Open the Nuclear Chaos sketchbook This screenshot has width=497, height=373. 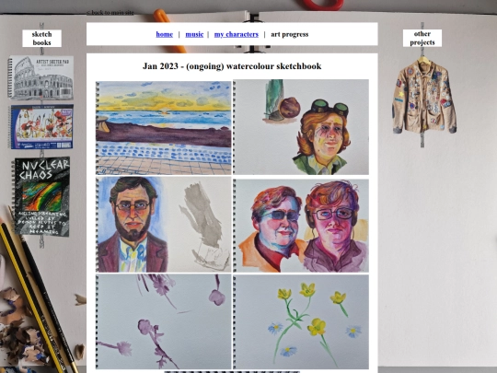pos(40,197)
